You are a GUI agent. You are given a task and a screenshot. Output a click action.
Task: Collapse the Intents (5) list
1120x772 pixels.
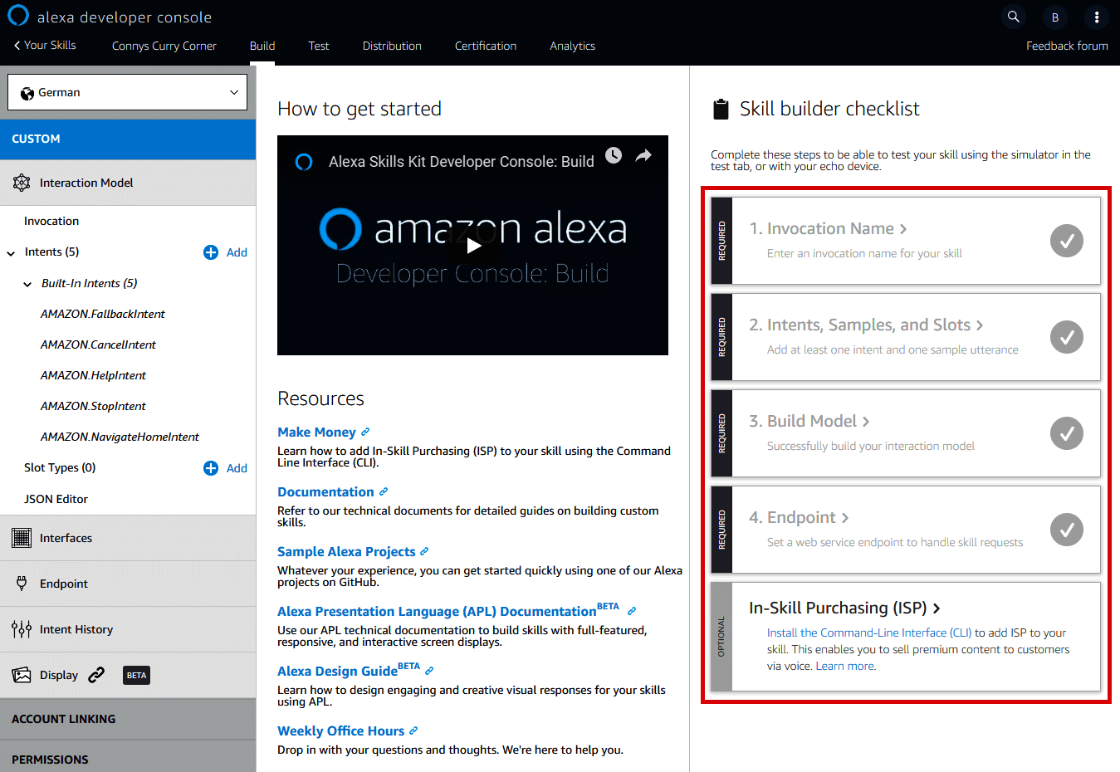click(10, 252)
